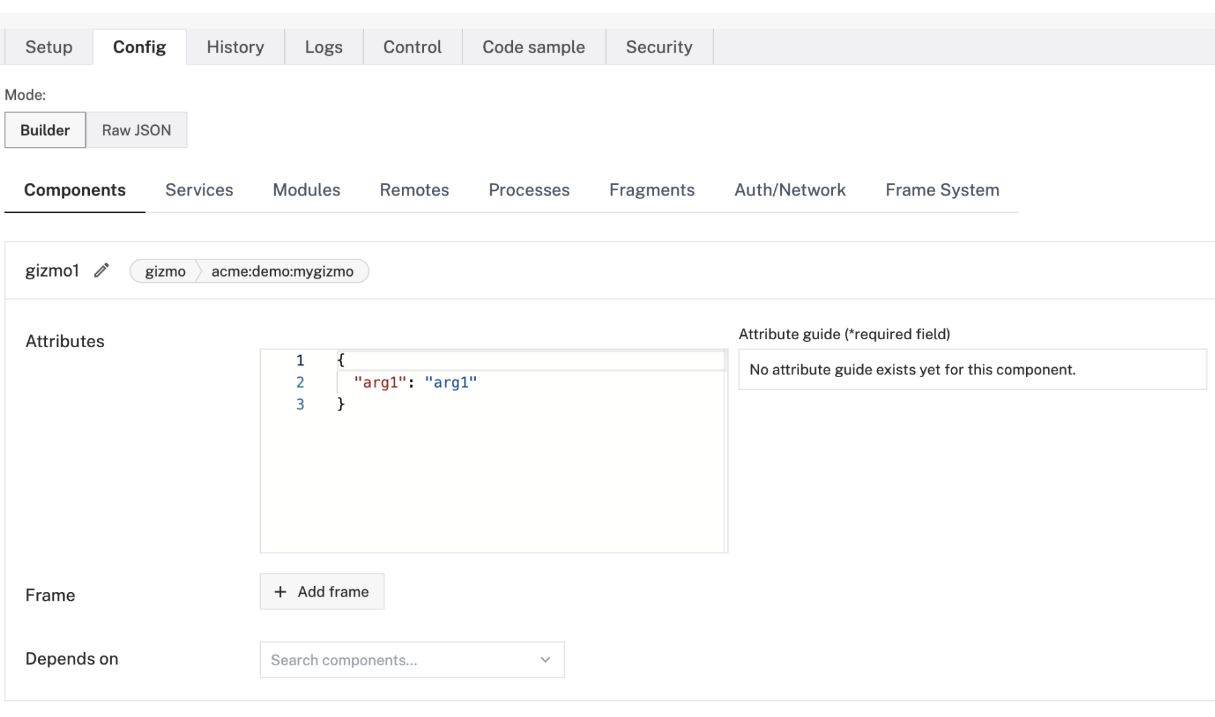Focus the Search components field

coord(412,660)
